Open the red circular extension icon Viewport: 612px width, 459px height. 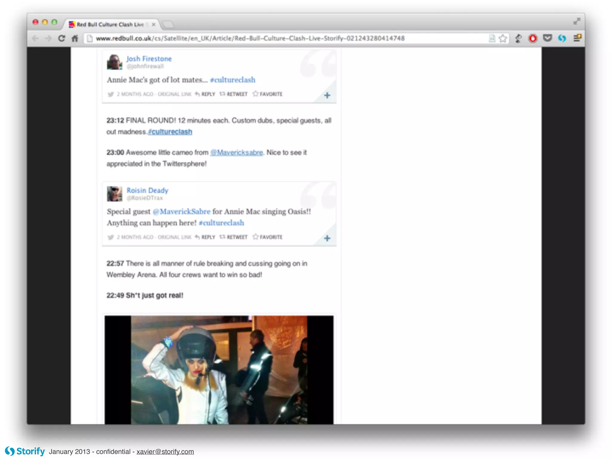point(533,38)
